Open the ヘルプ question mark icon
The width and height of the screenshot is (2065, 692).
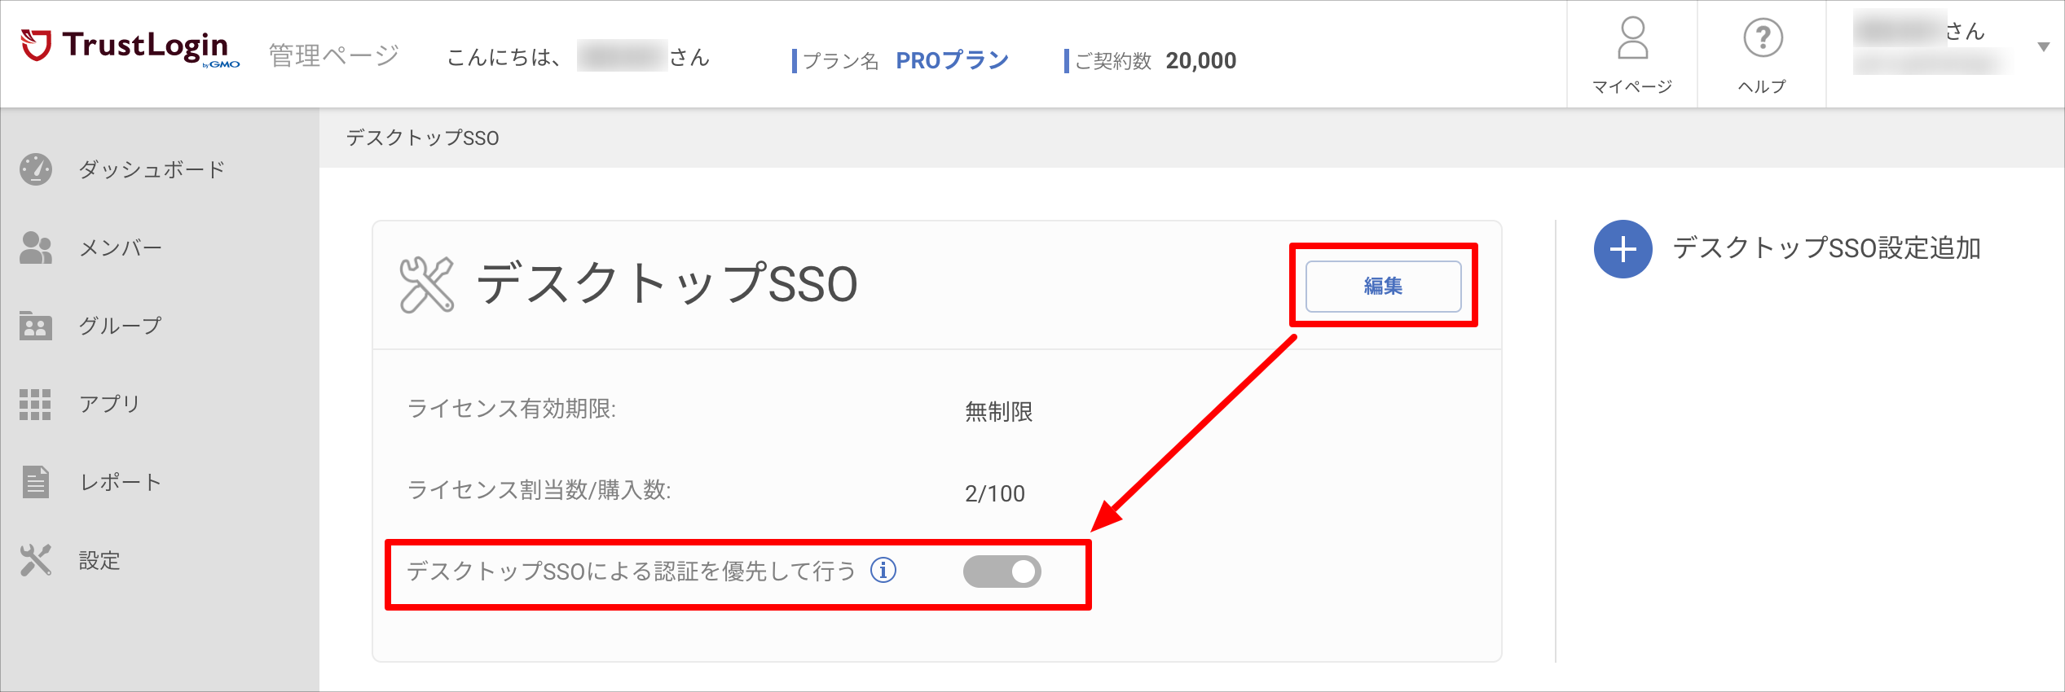point(1763,38)
